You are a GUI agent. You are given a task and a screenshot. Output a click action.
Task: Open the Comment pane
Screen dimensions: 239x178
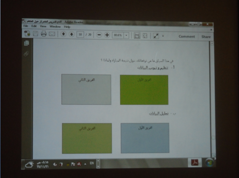point(186,37)
